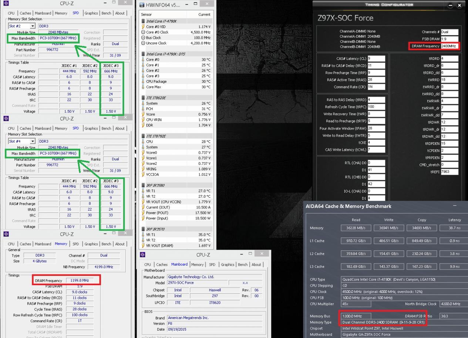Click the Four Activate Window (tFAW) field
Image resolution: width=468 pixels, height=338 pixels.
[376, 128]
